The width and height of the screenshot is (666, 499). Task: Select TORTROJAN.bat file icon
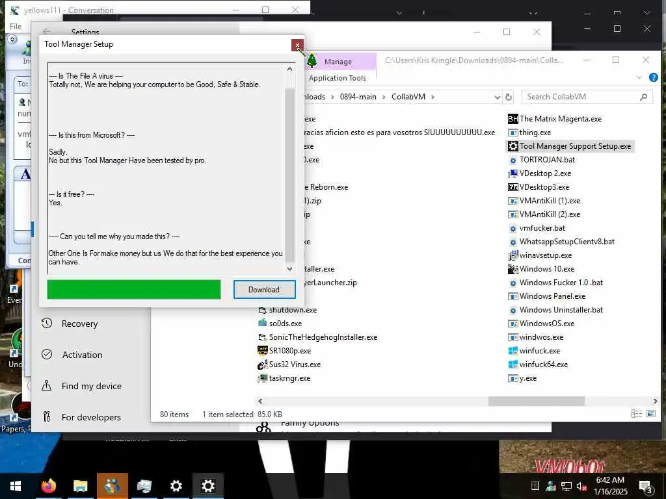[x=513, y=160]
